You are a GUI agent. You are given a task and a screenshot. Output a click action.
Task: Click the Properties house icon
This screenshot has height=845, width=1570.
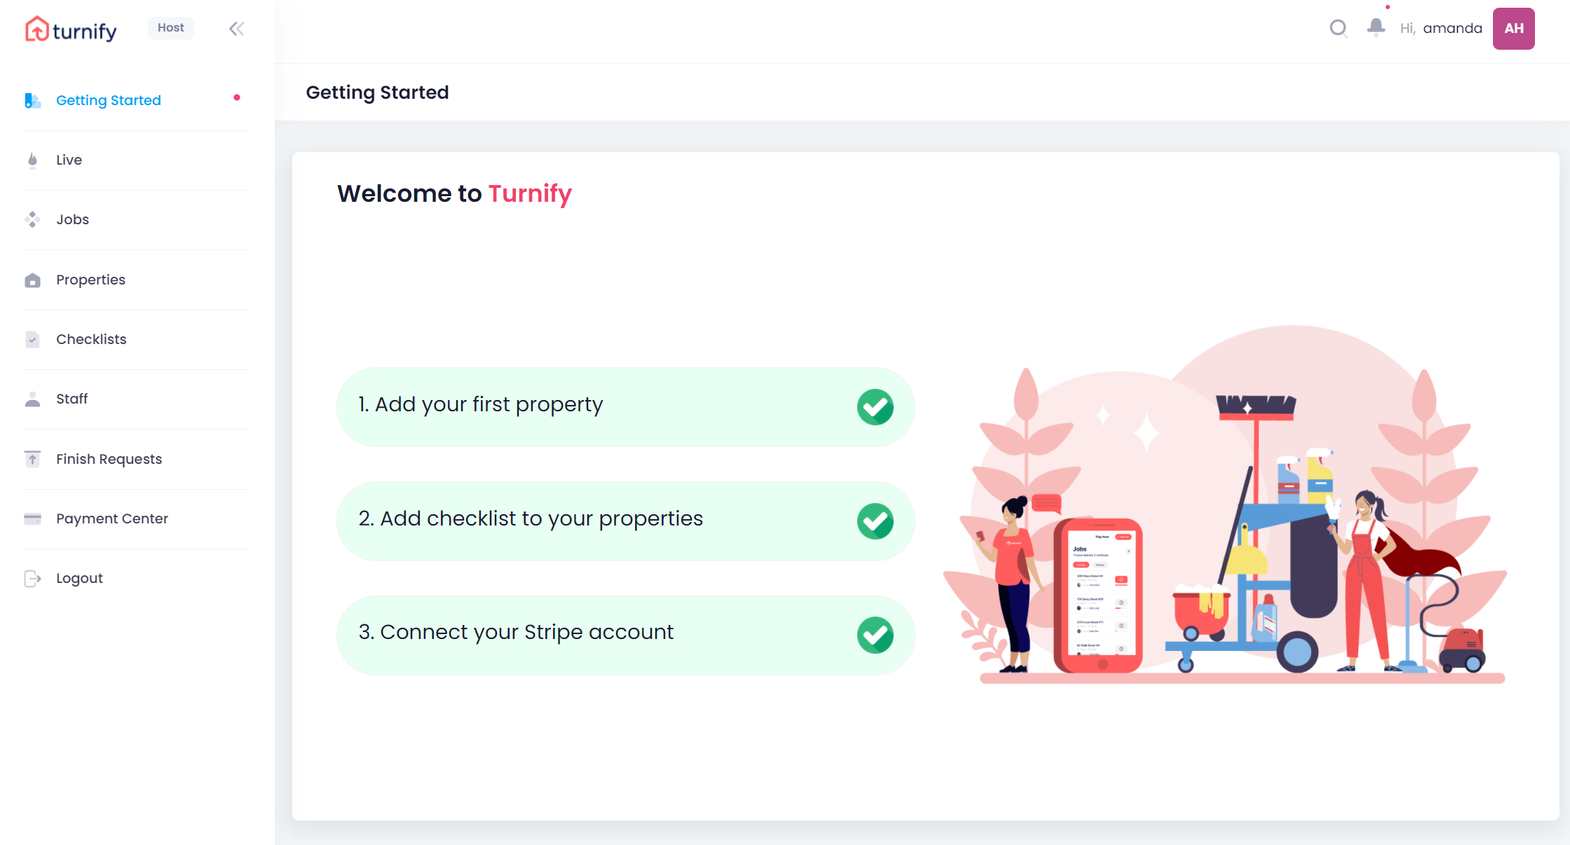coord(32,280)
